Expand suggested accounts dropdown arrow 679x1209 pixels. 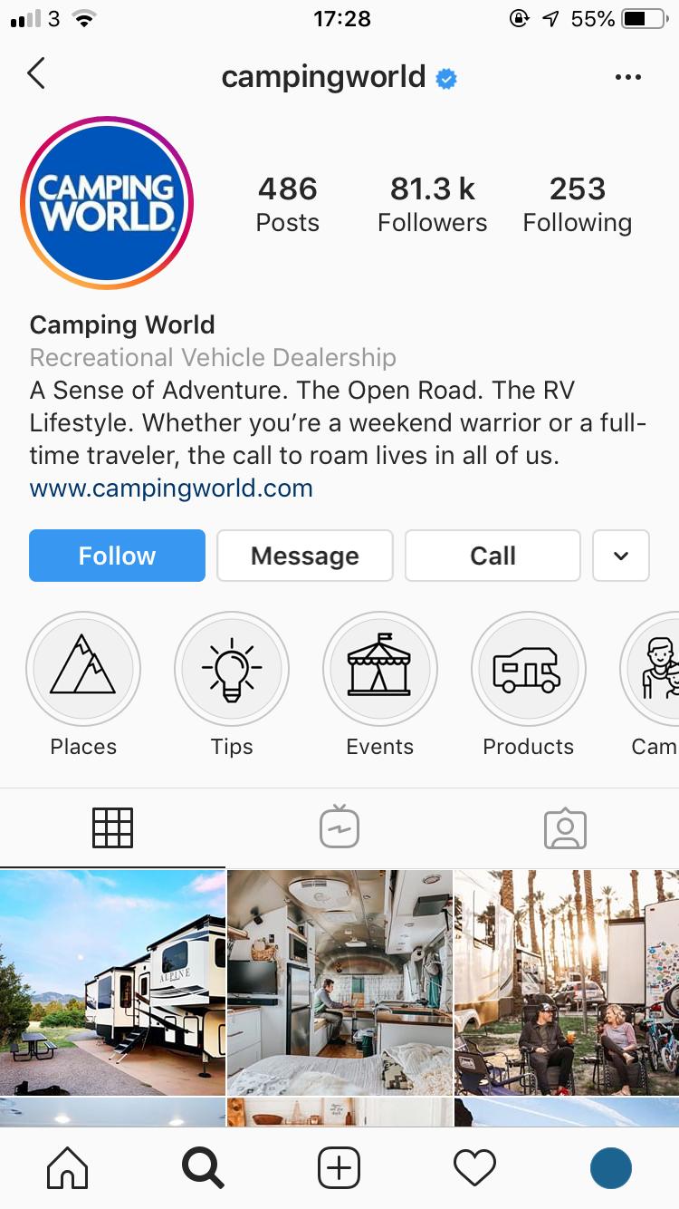pos(621,556)
